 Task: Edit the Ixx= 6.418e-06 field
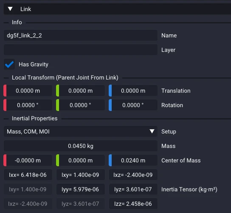(x=28, y=175)
